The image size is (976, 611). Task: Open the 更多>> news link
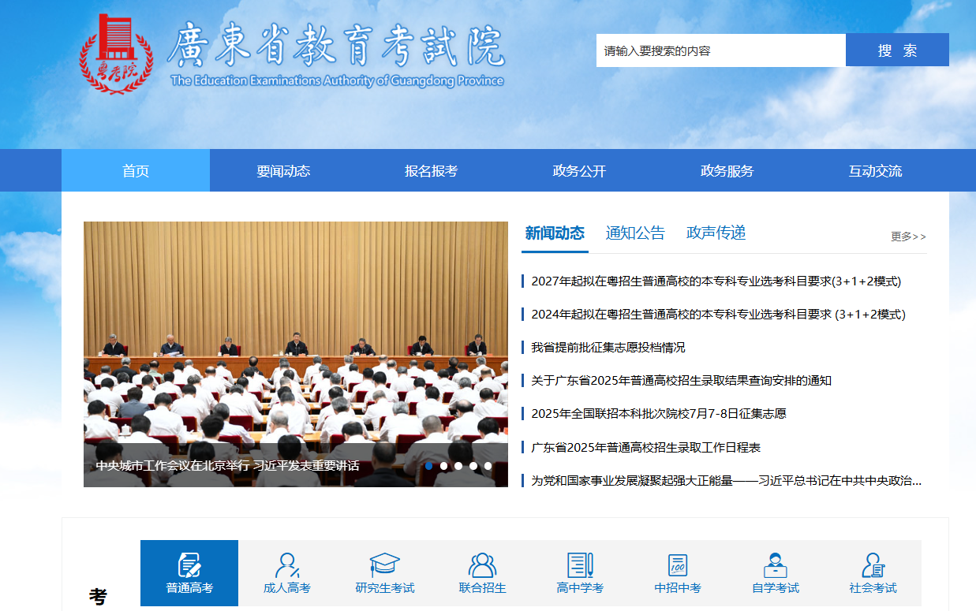click(909, 236)
